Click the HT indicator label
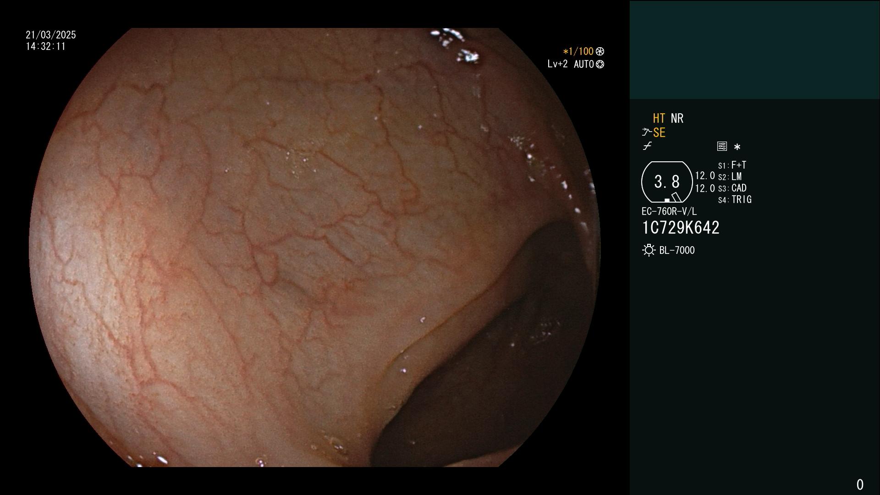Screen dimensions: 880x495 (x=659, y=118)
